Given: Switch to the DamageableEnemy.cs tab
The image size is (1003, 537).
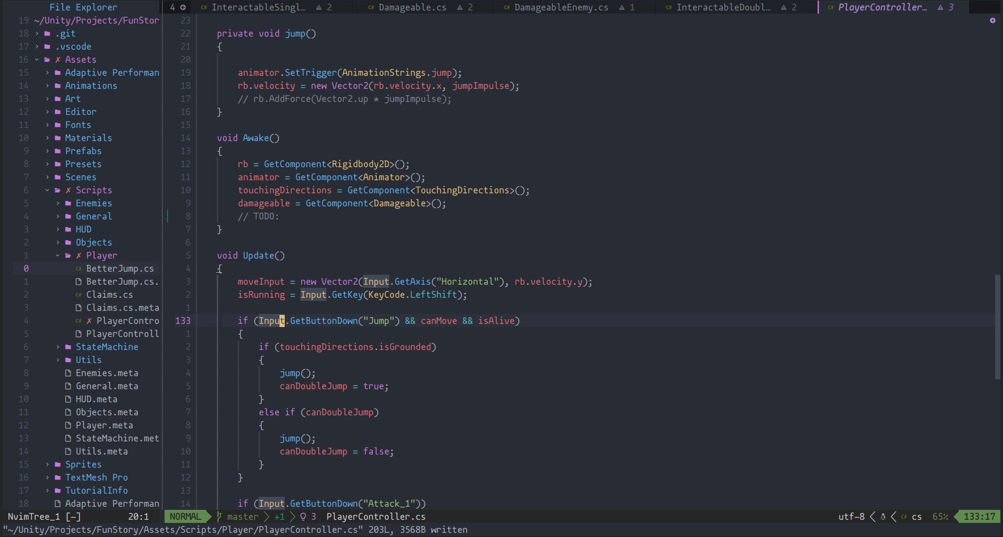Looking at the screenshot, I should tap(561, 7).
